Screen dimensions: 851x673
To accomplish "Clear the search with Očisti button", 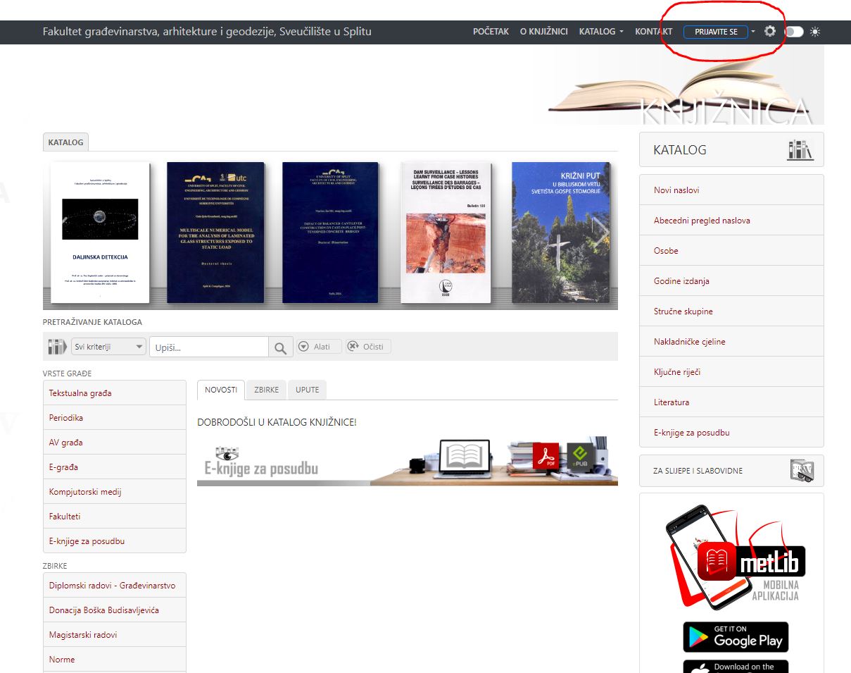I will point(368,347).
